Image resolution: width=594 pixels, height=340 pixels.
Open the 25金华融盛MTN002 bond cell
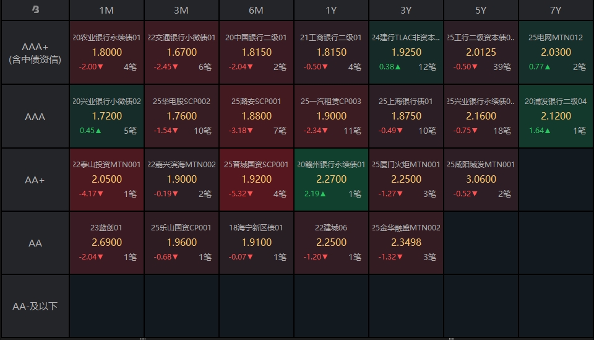coord(406,243)
